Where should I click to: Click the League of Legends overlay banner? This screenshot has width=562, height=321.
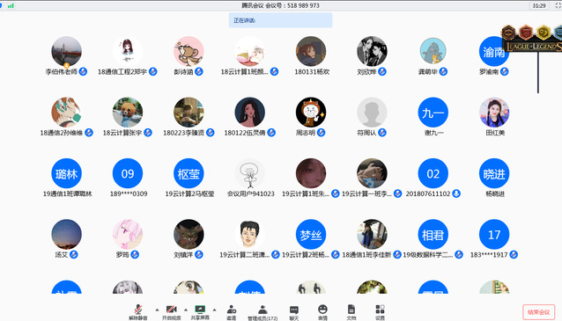(x=532, y=39)
